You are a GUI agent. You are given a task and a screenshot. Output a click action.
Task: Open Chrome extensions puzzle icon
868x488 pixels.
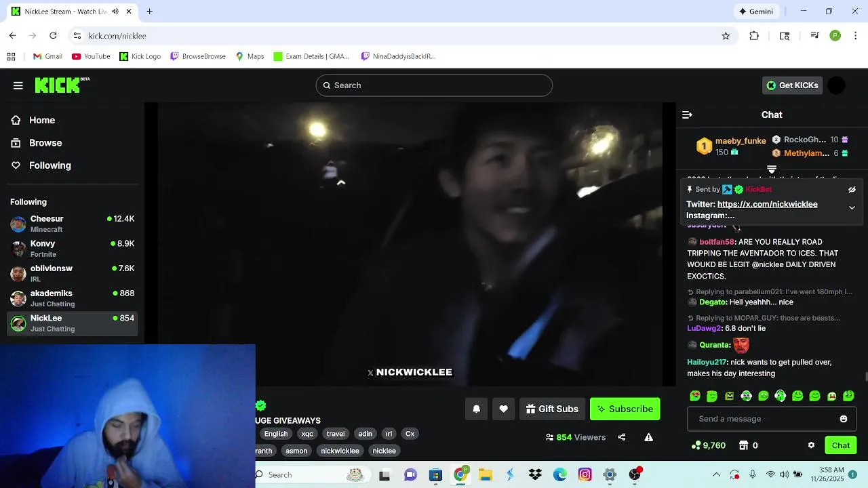[x=754, y=36]
